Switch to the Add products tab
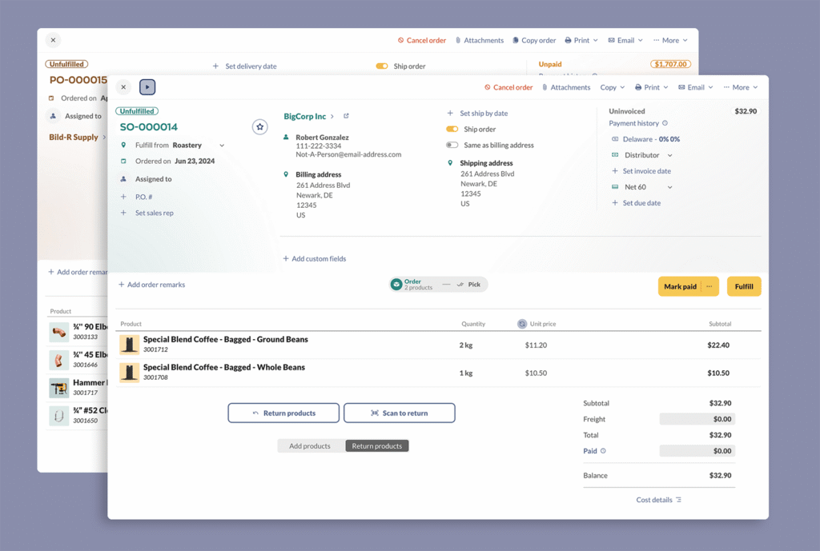 pos(310,445)
